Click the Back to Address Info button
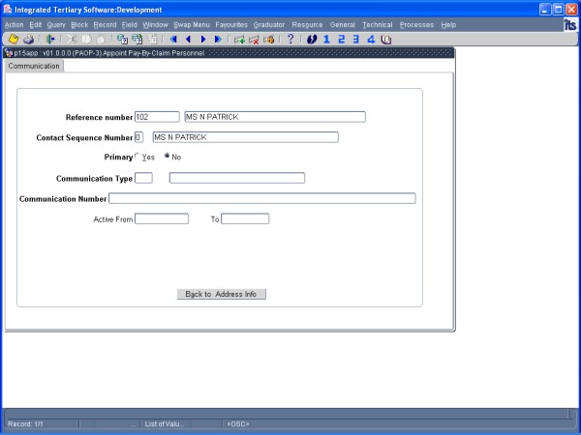Viewport: 581px width, 435px height. pos(221,294)
